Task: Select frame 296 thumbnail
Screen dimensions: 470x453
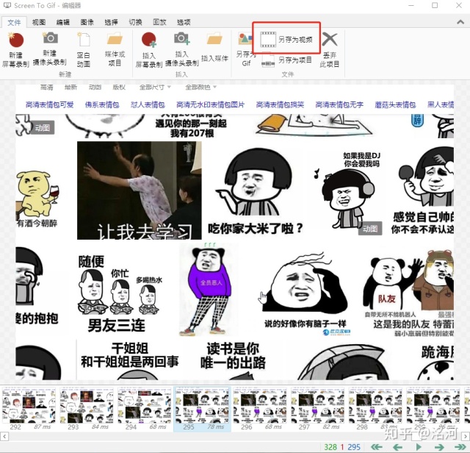Action: (260, 409)
